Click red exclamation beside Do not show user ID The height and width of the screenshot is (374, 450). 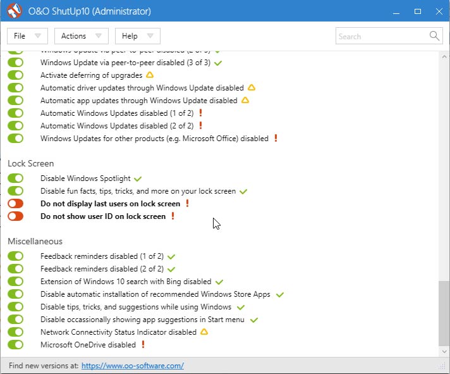[173, 216]
